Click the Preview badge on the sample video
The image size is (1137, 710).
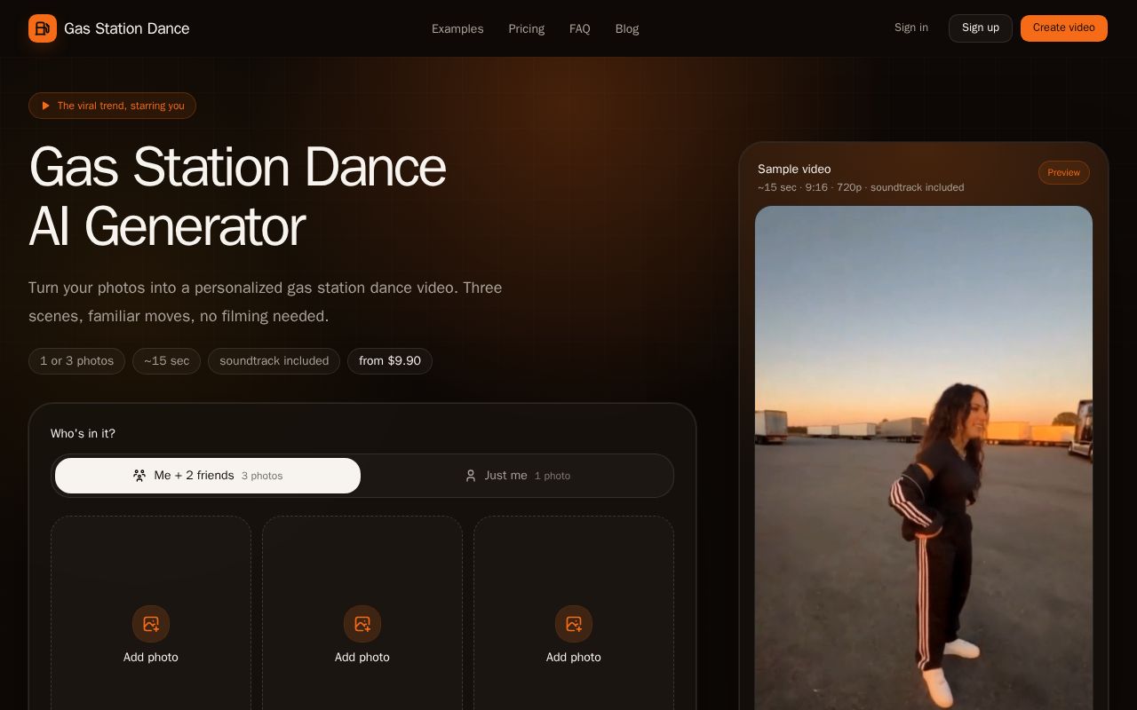[x=1064, y=172]
